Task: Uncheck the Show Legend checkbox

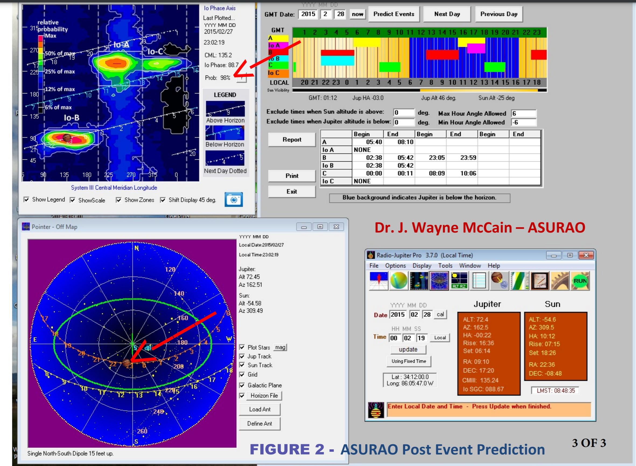Action: point(27,200)
